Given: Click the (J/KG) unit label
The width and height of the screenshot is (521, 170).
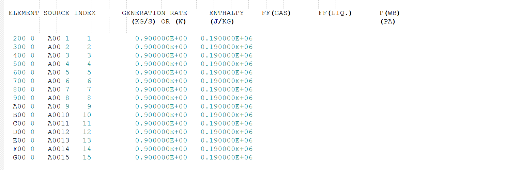Looking at the screenshot, I should [x=222, y=22].
